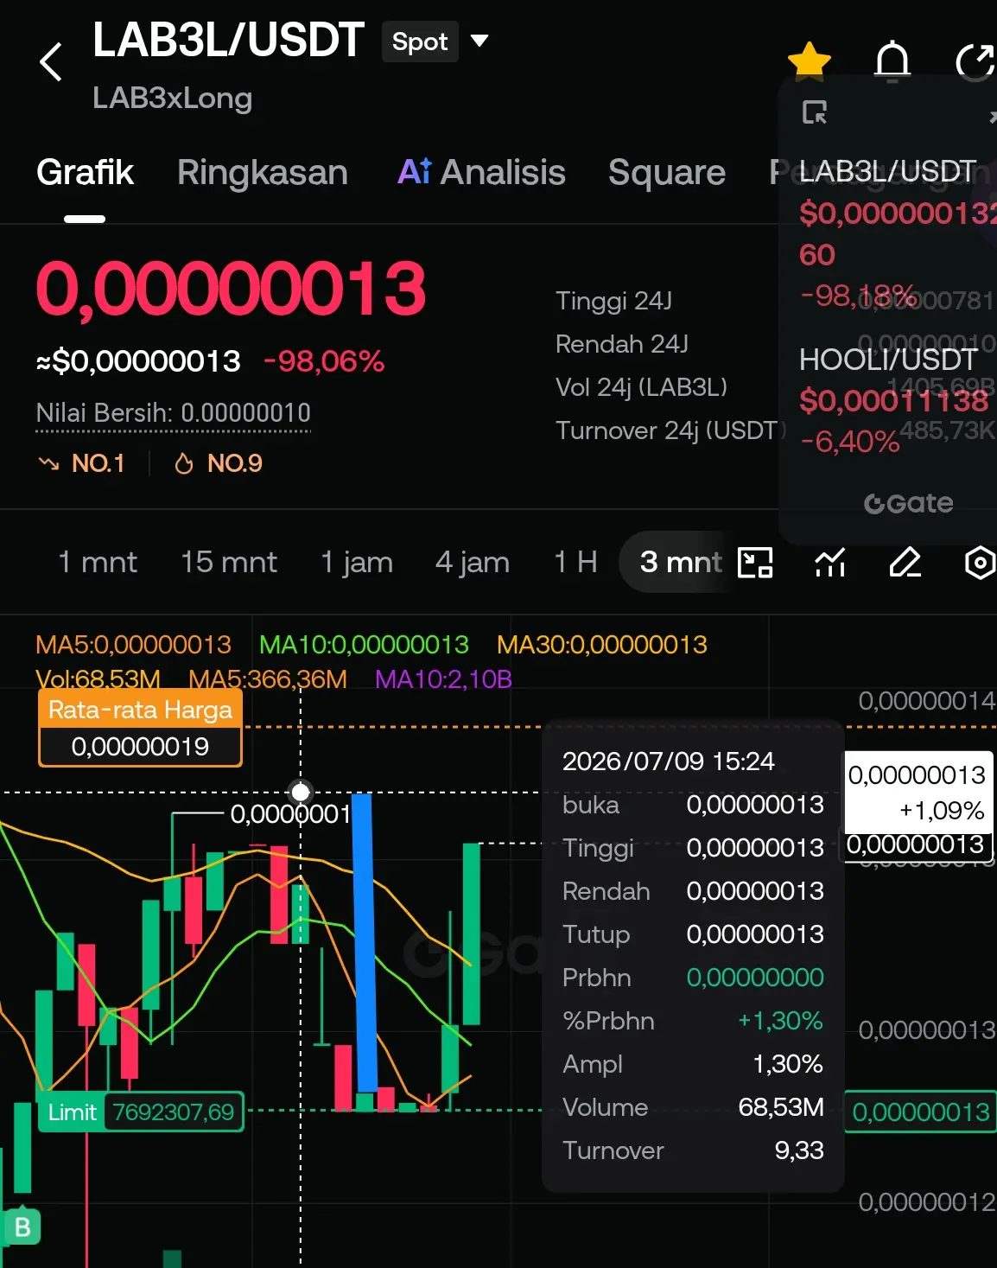Screen dimensions: 997x1268
Task: Open the NO.1 losers ranking badge
Action: pyautogui.click(x=82, y=463)
